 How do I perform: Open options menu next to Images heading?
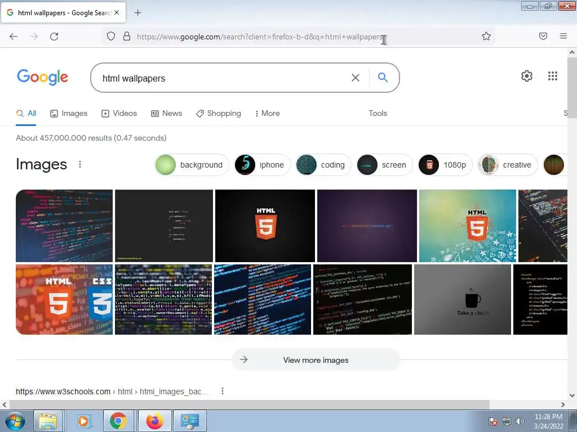point(80,164)
